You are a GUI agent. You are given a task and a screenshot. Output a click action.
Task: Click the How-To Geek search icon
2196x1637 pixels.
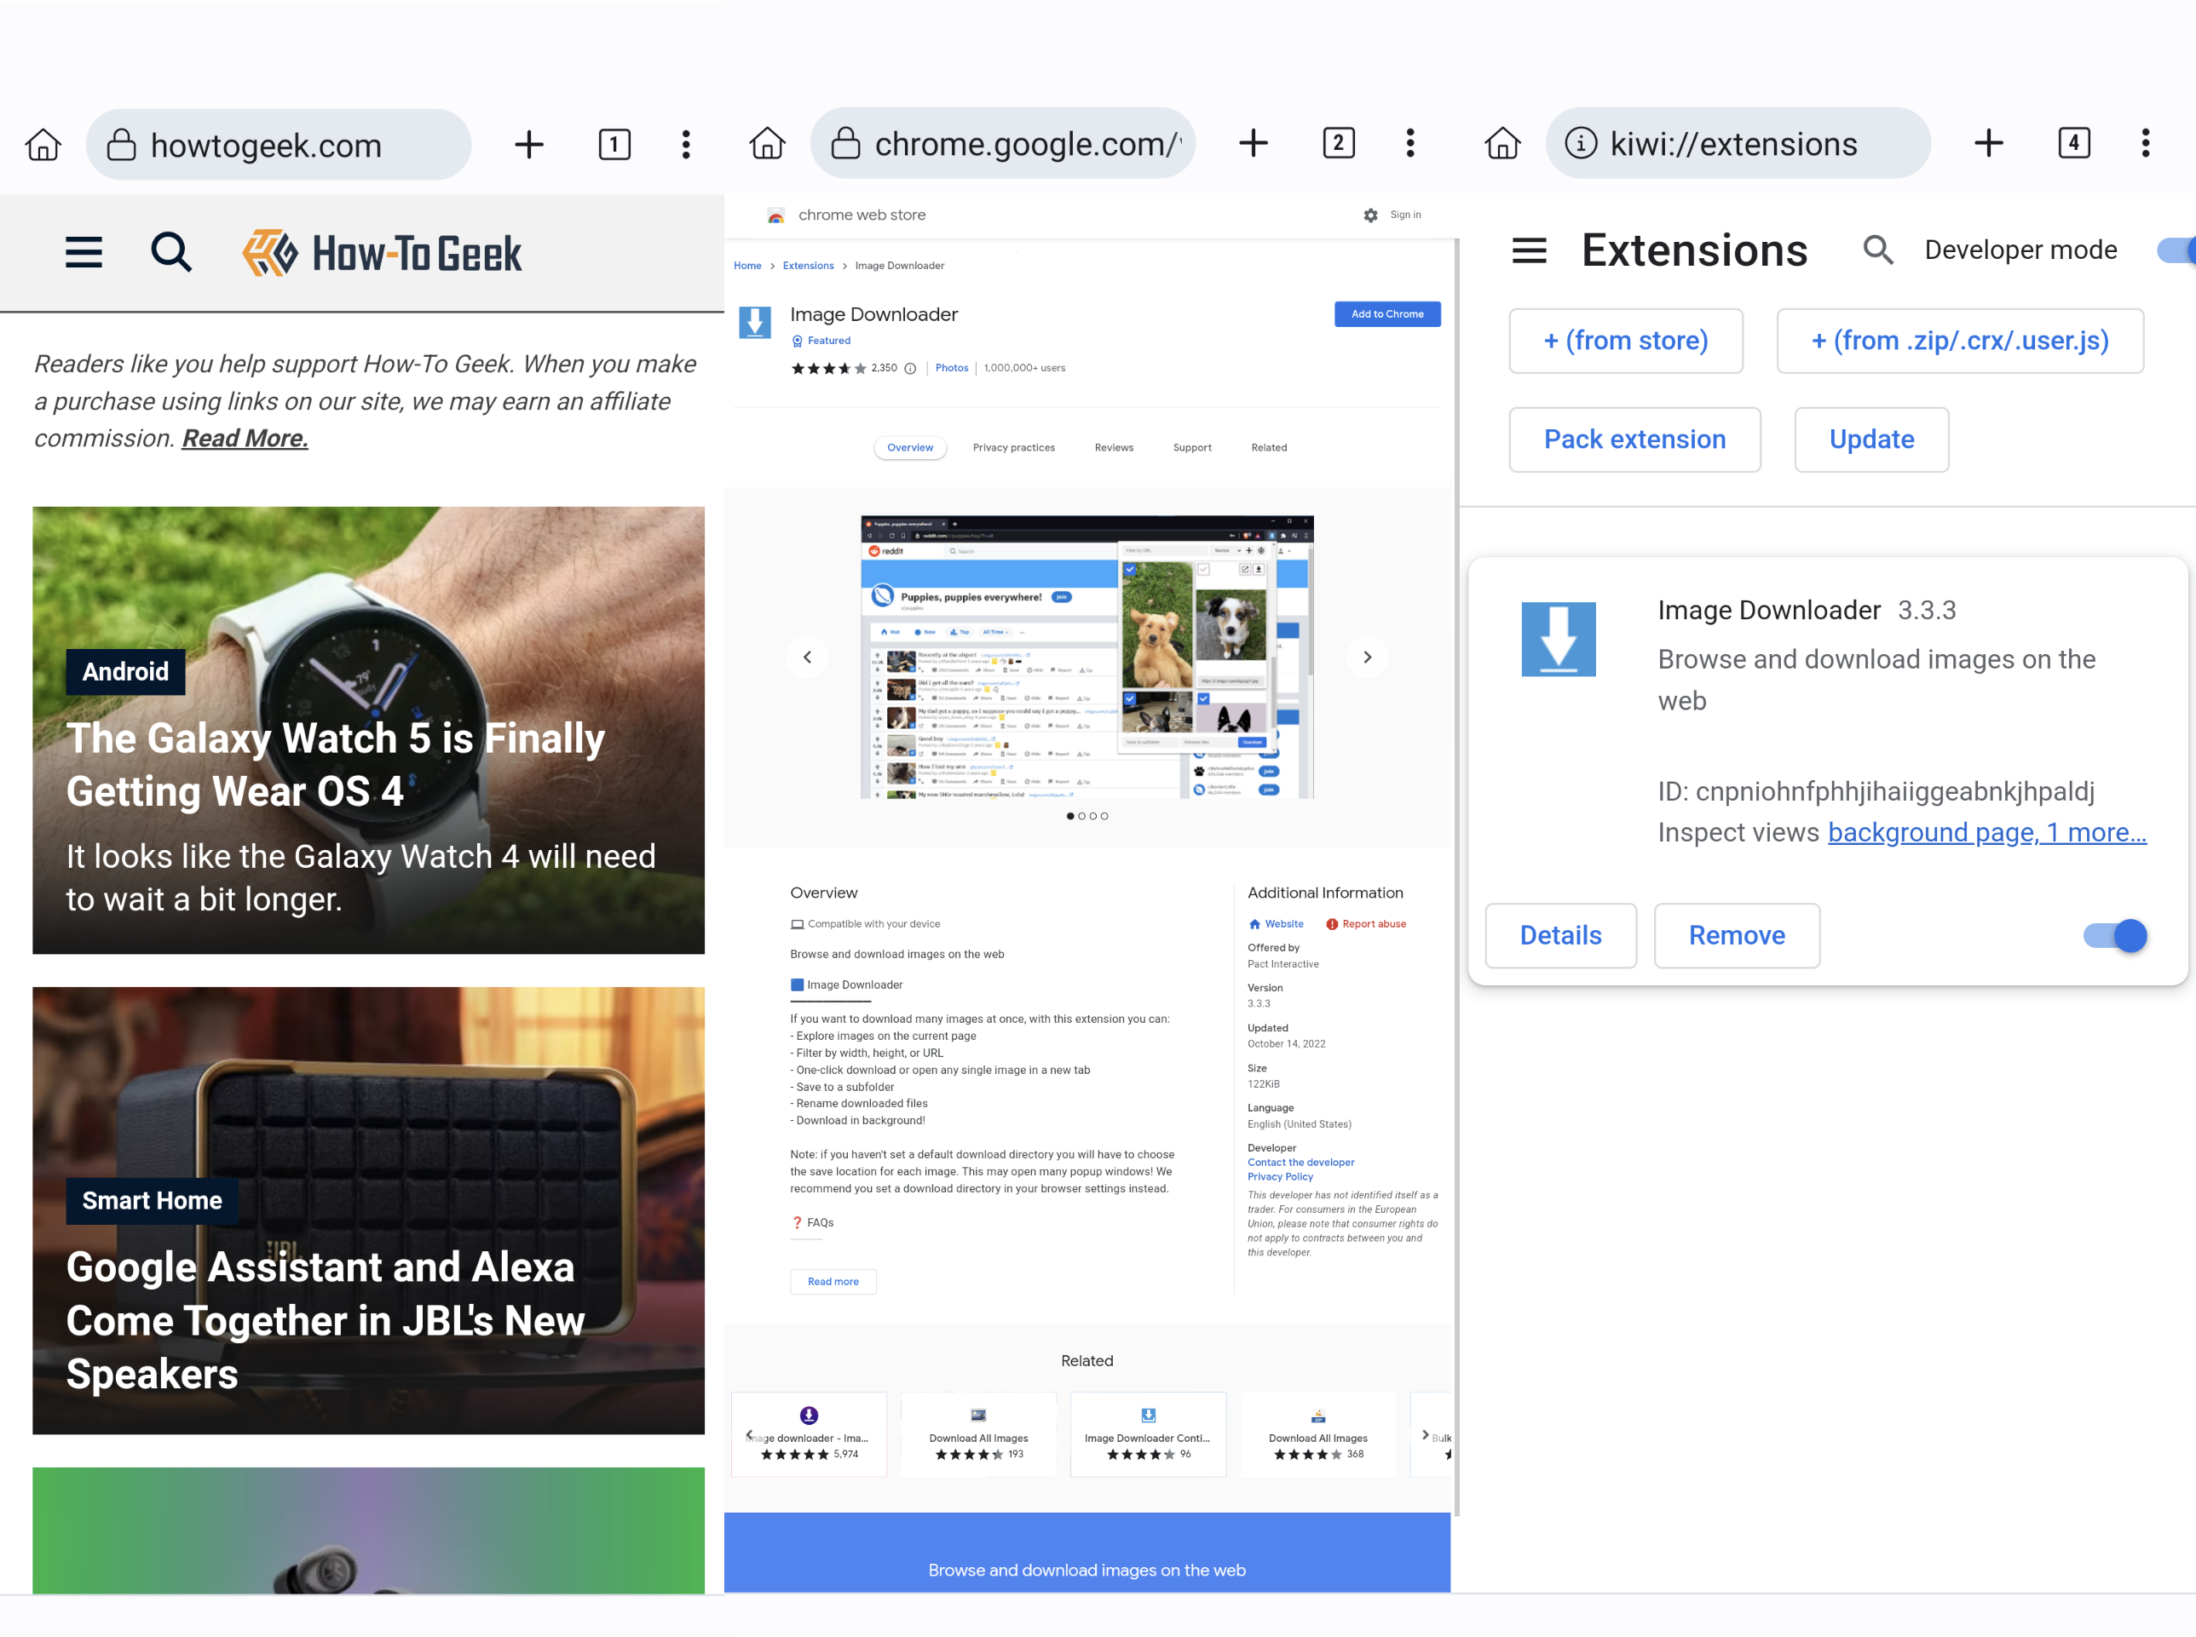click(x=170, y=252)
